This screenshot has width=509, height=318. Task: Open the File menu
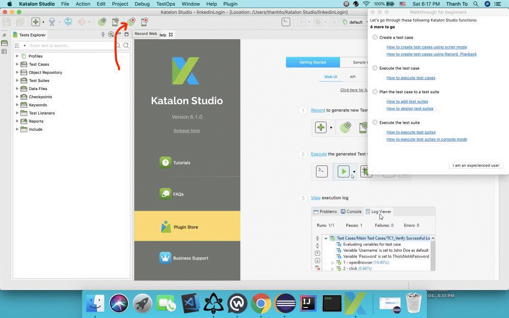[65, 4]
